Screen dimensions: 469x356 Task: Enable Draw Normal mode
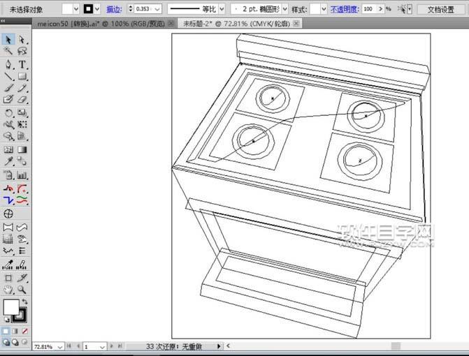coord(6,342)
